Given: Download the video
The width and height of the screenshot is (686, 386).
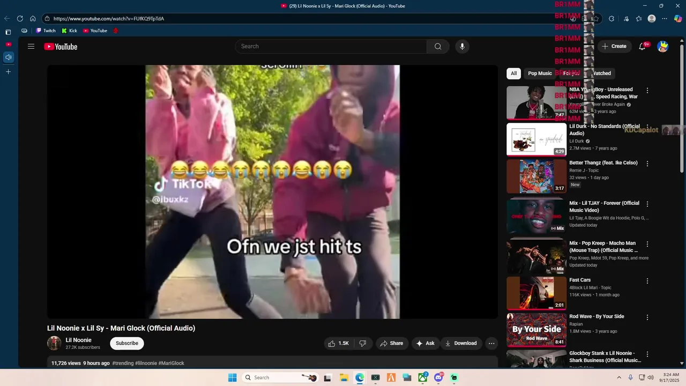Looking at the screenshot, I should (461, 343).
